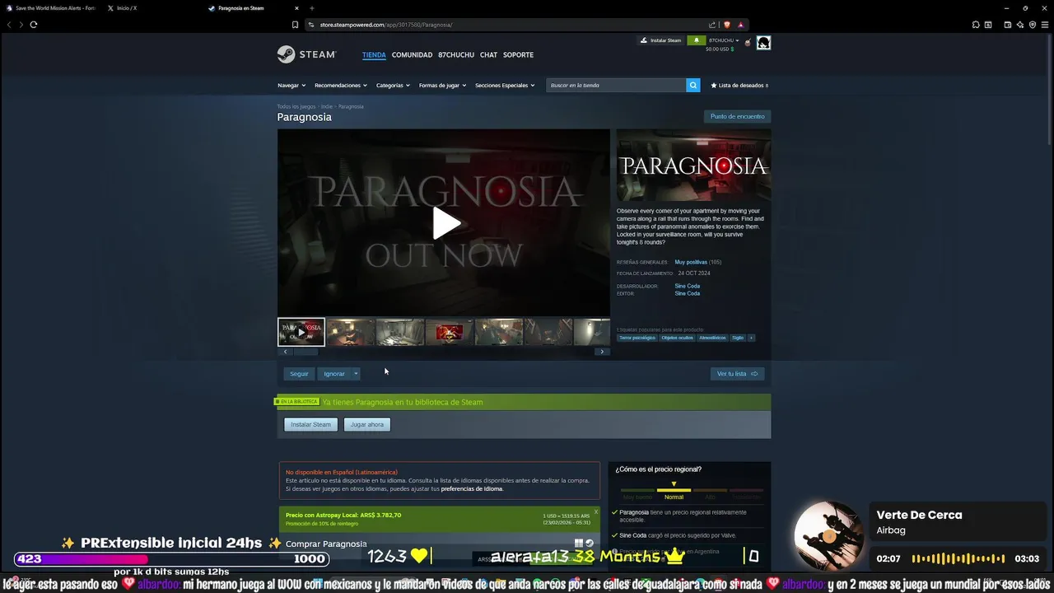Expand the 87CHUCHU account dropdown
Viewport: 1054px width, 593px height.
(725, 40)
